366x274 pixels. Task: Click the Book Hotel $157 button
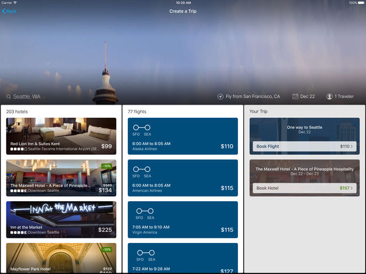[304, 188]
